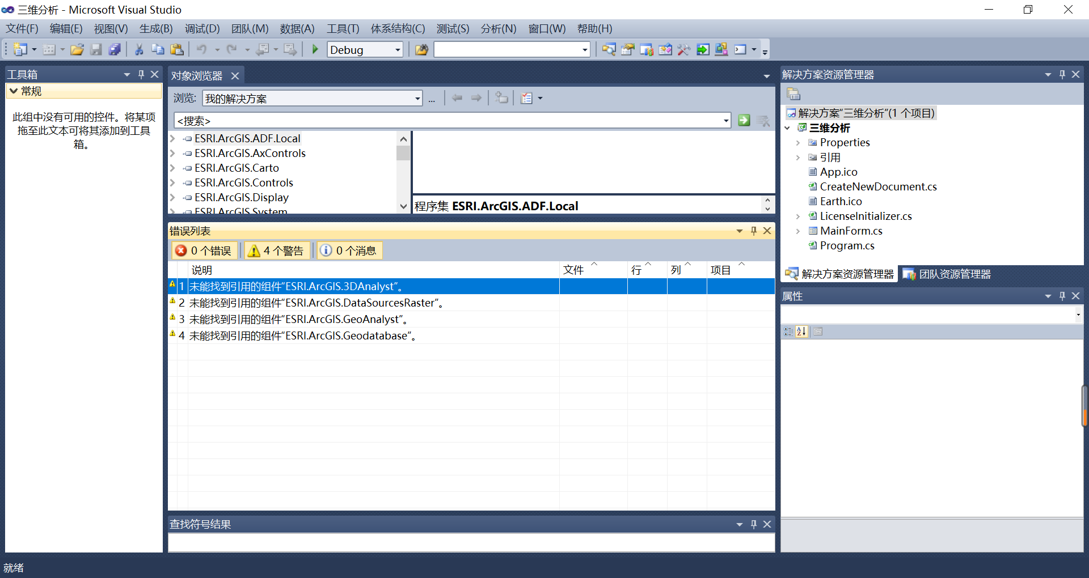Click the toolbar find combo box field
This screenshot has width=1089, height=578.
pos(507,50)
